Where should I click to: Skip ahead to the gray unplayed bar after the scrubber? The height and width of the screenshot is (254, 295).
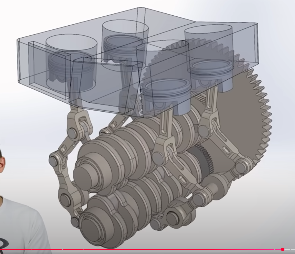(x=287, y=249)
